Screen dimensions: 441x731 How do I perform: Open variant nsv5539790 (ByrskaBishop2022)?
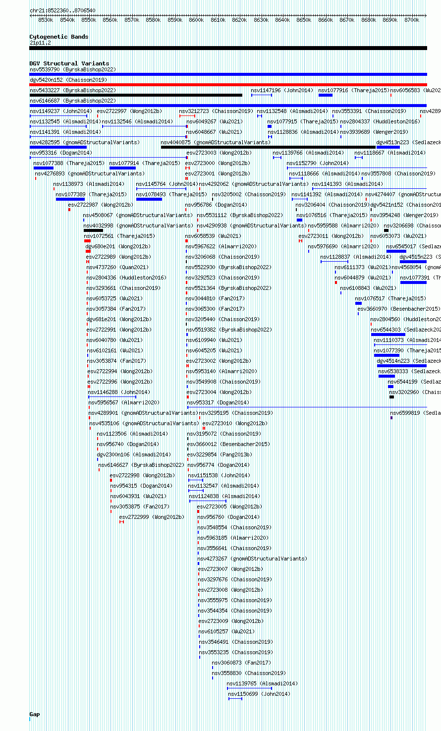[x=73, y=70]
